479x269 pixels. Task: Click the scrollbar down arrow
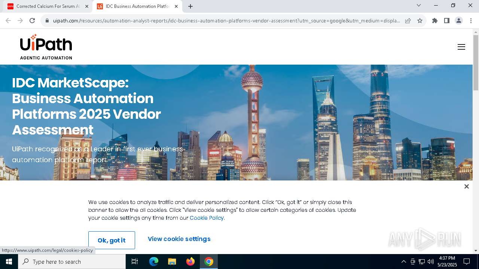[x=476, y=251]
